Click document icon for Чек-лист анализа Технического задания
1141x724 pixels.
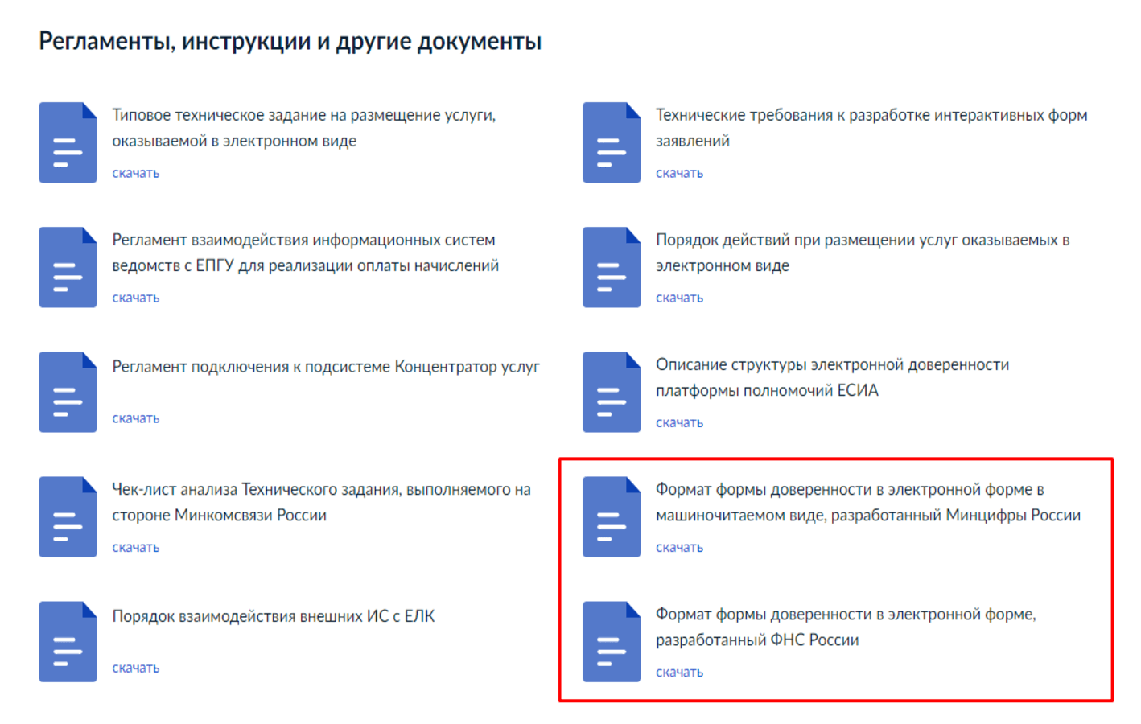68,516
